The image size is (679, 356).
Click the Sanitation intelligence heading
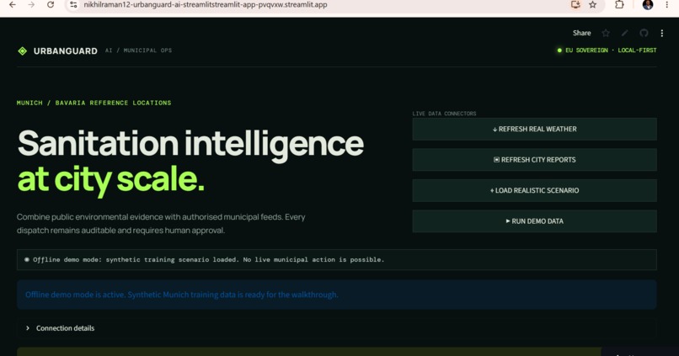point(190,144)
